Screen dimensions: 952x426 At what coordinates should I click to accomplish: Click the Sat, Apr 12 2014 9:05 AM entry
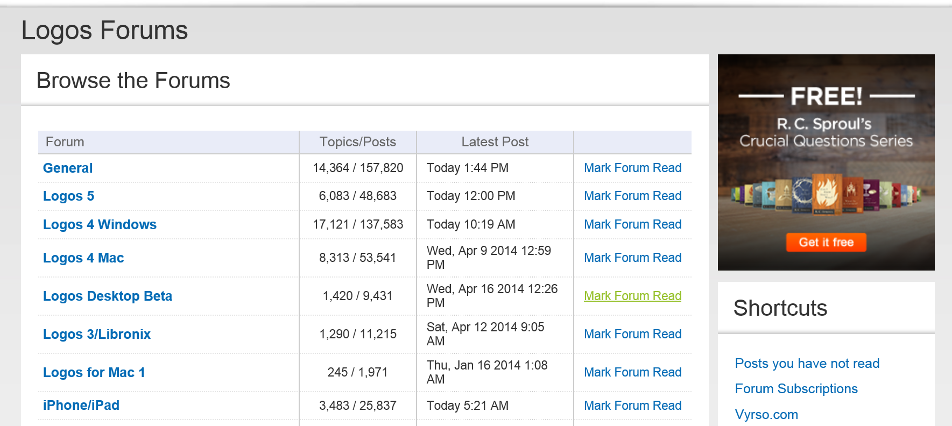(x=485, y=335)
